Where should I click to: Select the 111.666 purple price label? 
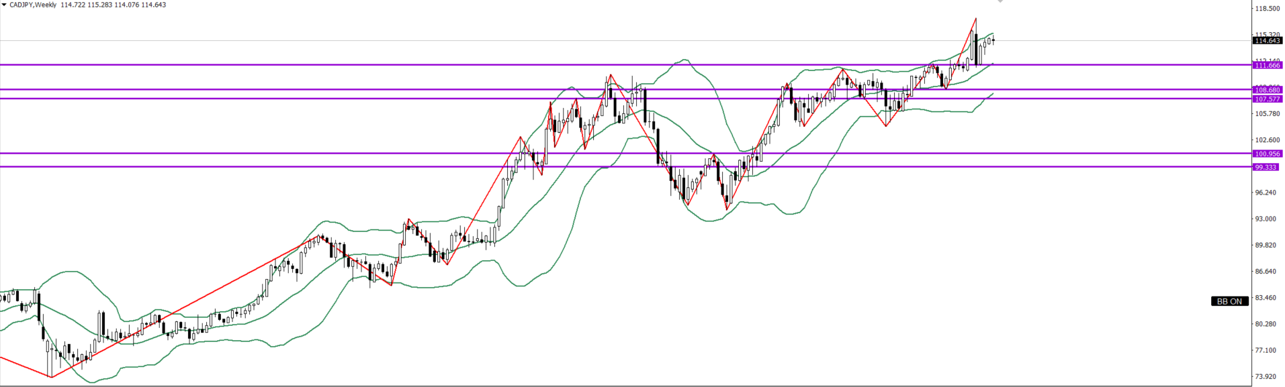tap(1268, 65)
